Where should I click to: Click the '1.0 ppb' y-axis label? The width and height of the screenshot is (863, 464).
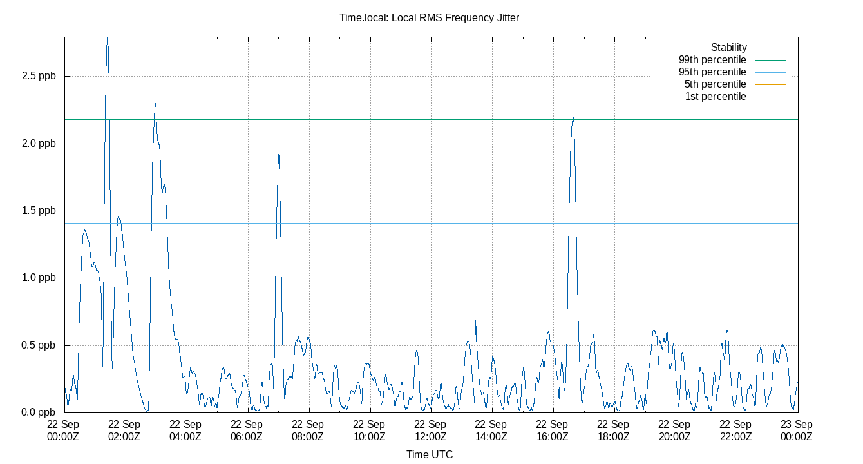(x=39, y=278)
